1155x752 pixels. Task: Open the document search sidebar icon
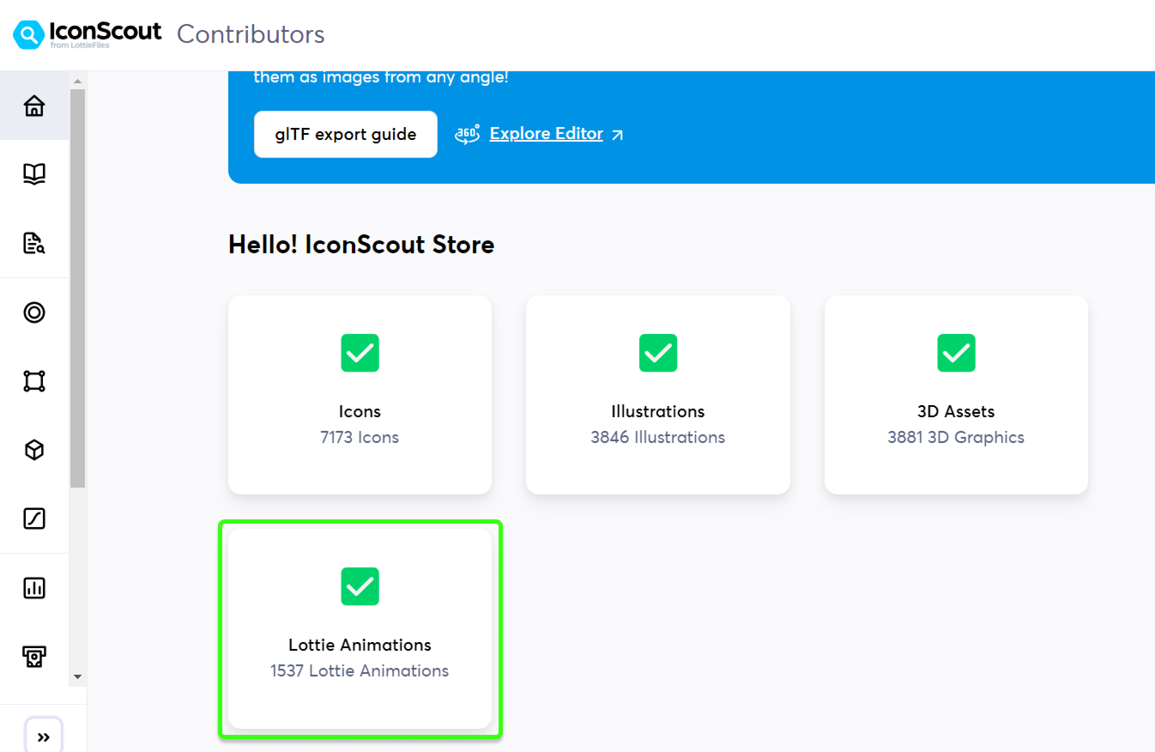[x=34, y=243]
